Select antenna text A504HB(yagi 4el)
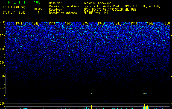Viewport: 172px width, 109px height. [97, 13]
